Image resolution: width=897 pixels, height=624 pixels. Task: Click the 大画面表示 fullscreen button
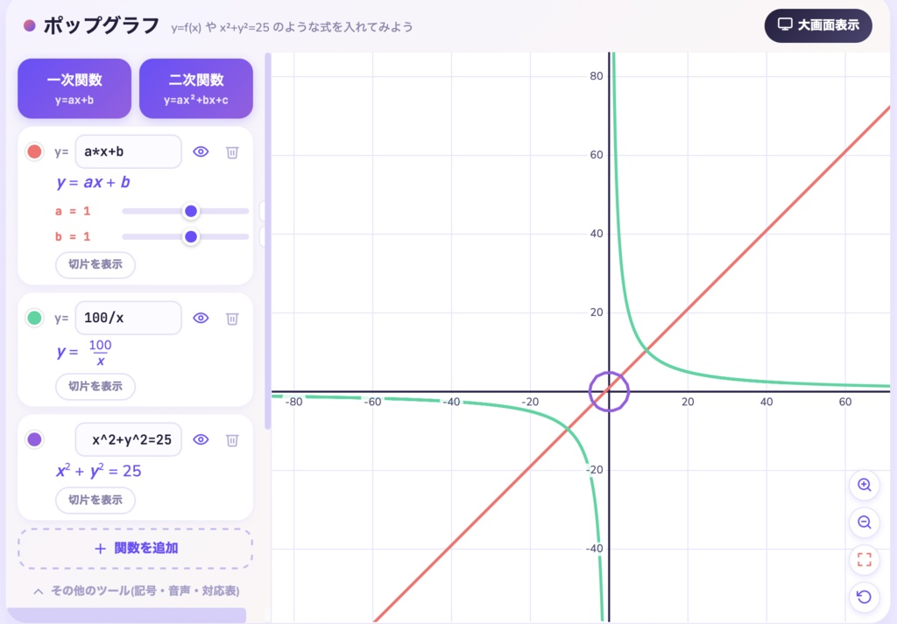[818, 25]
